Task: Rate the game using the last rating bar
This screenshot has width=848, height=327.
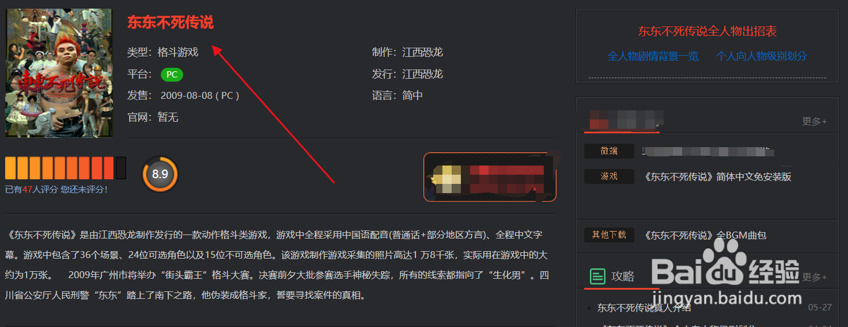Action: (x=120, y=167)
